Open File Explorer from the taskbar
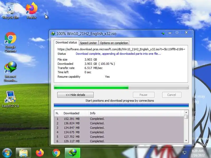211x158 pixels. (23, 153)
